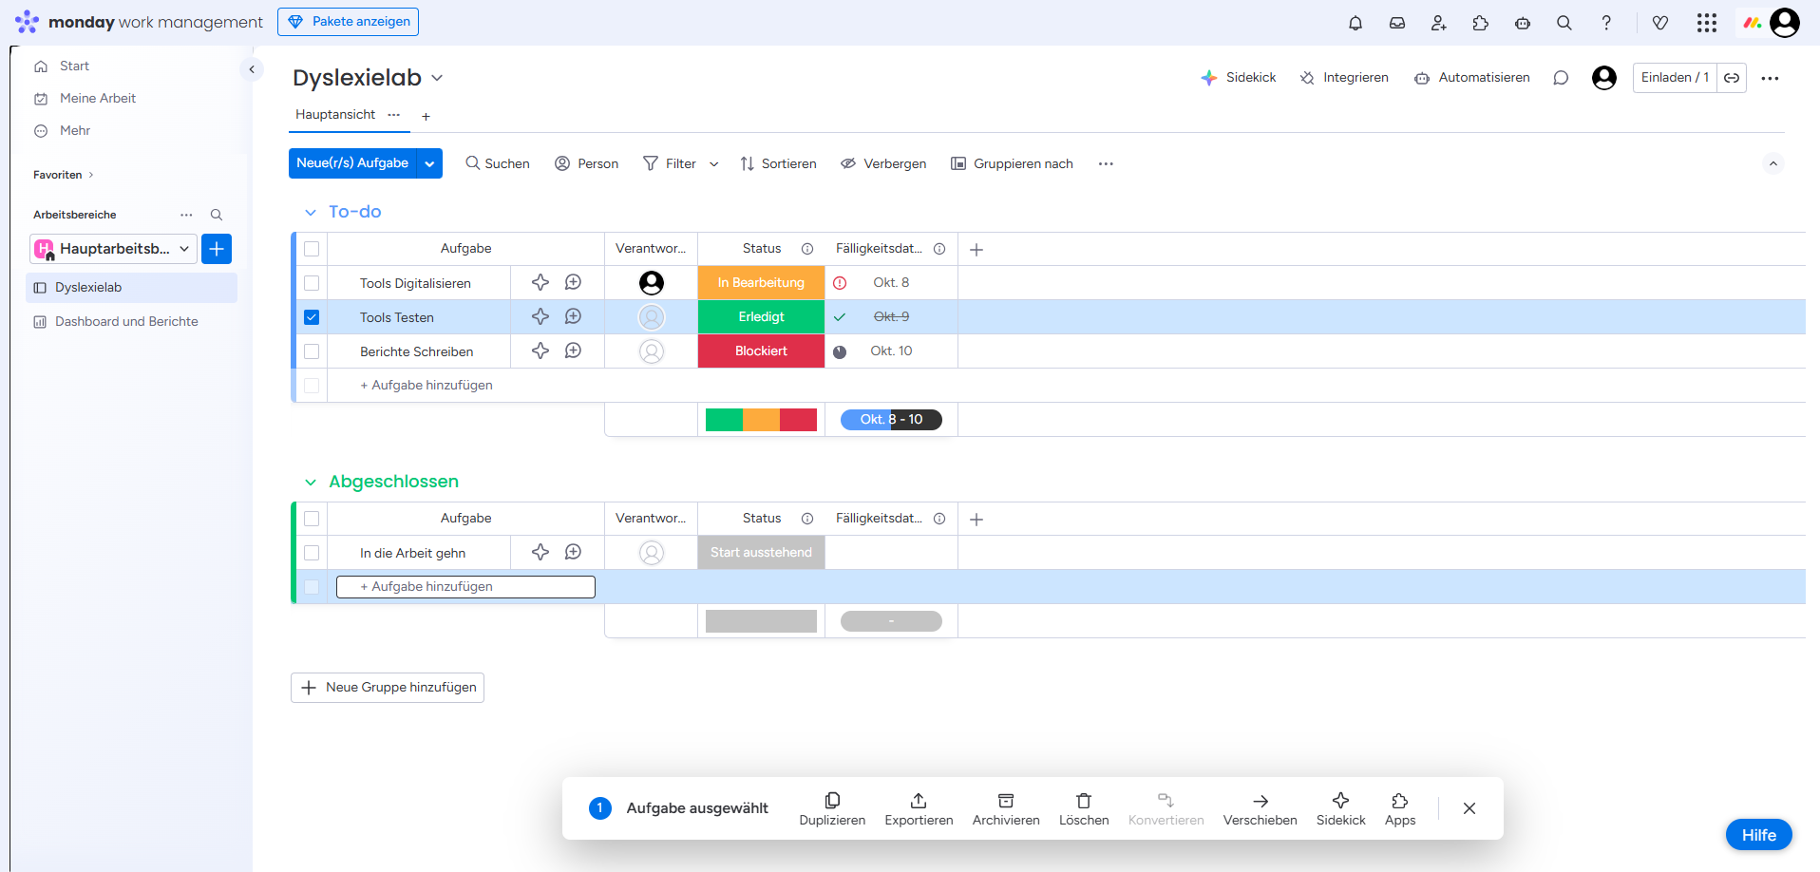The height and width of the screenshot is (872, 1820).
Task: Click Neue Gruppe hinzufügen button
Action: pos(388,688)
